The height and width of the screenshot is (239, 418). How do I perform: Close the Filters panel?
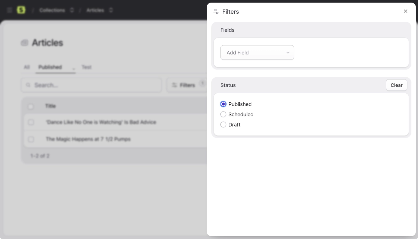point(405,11)
